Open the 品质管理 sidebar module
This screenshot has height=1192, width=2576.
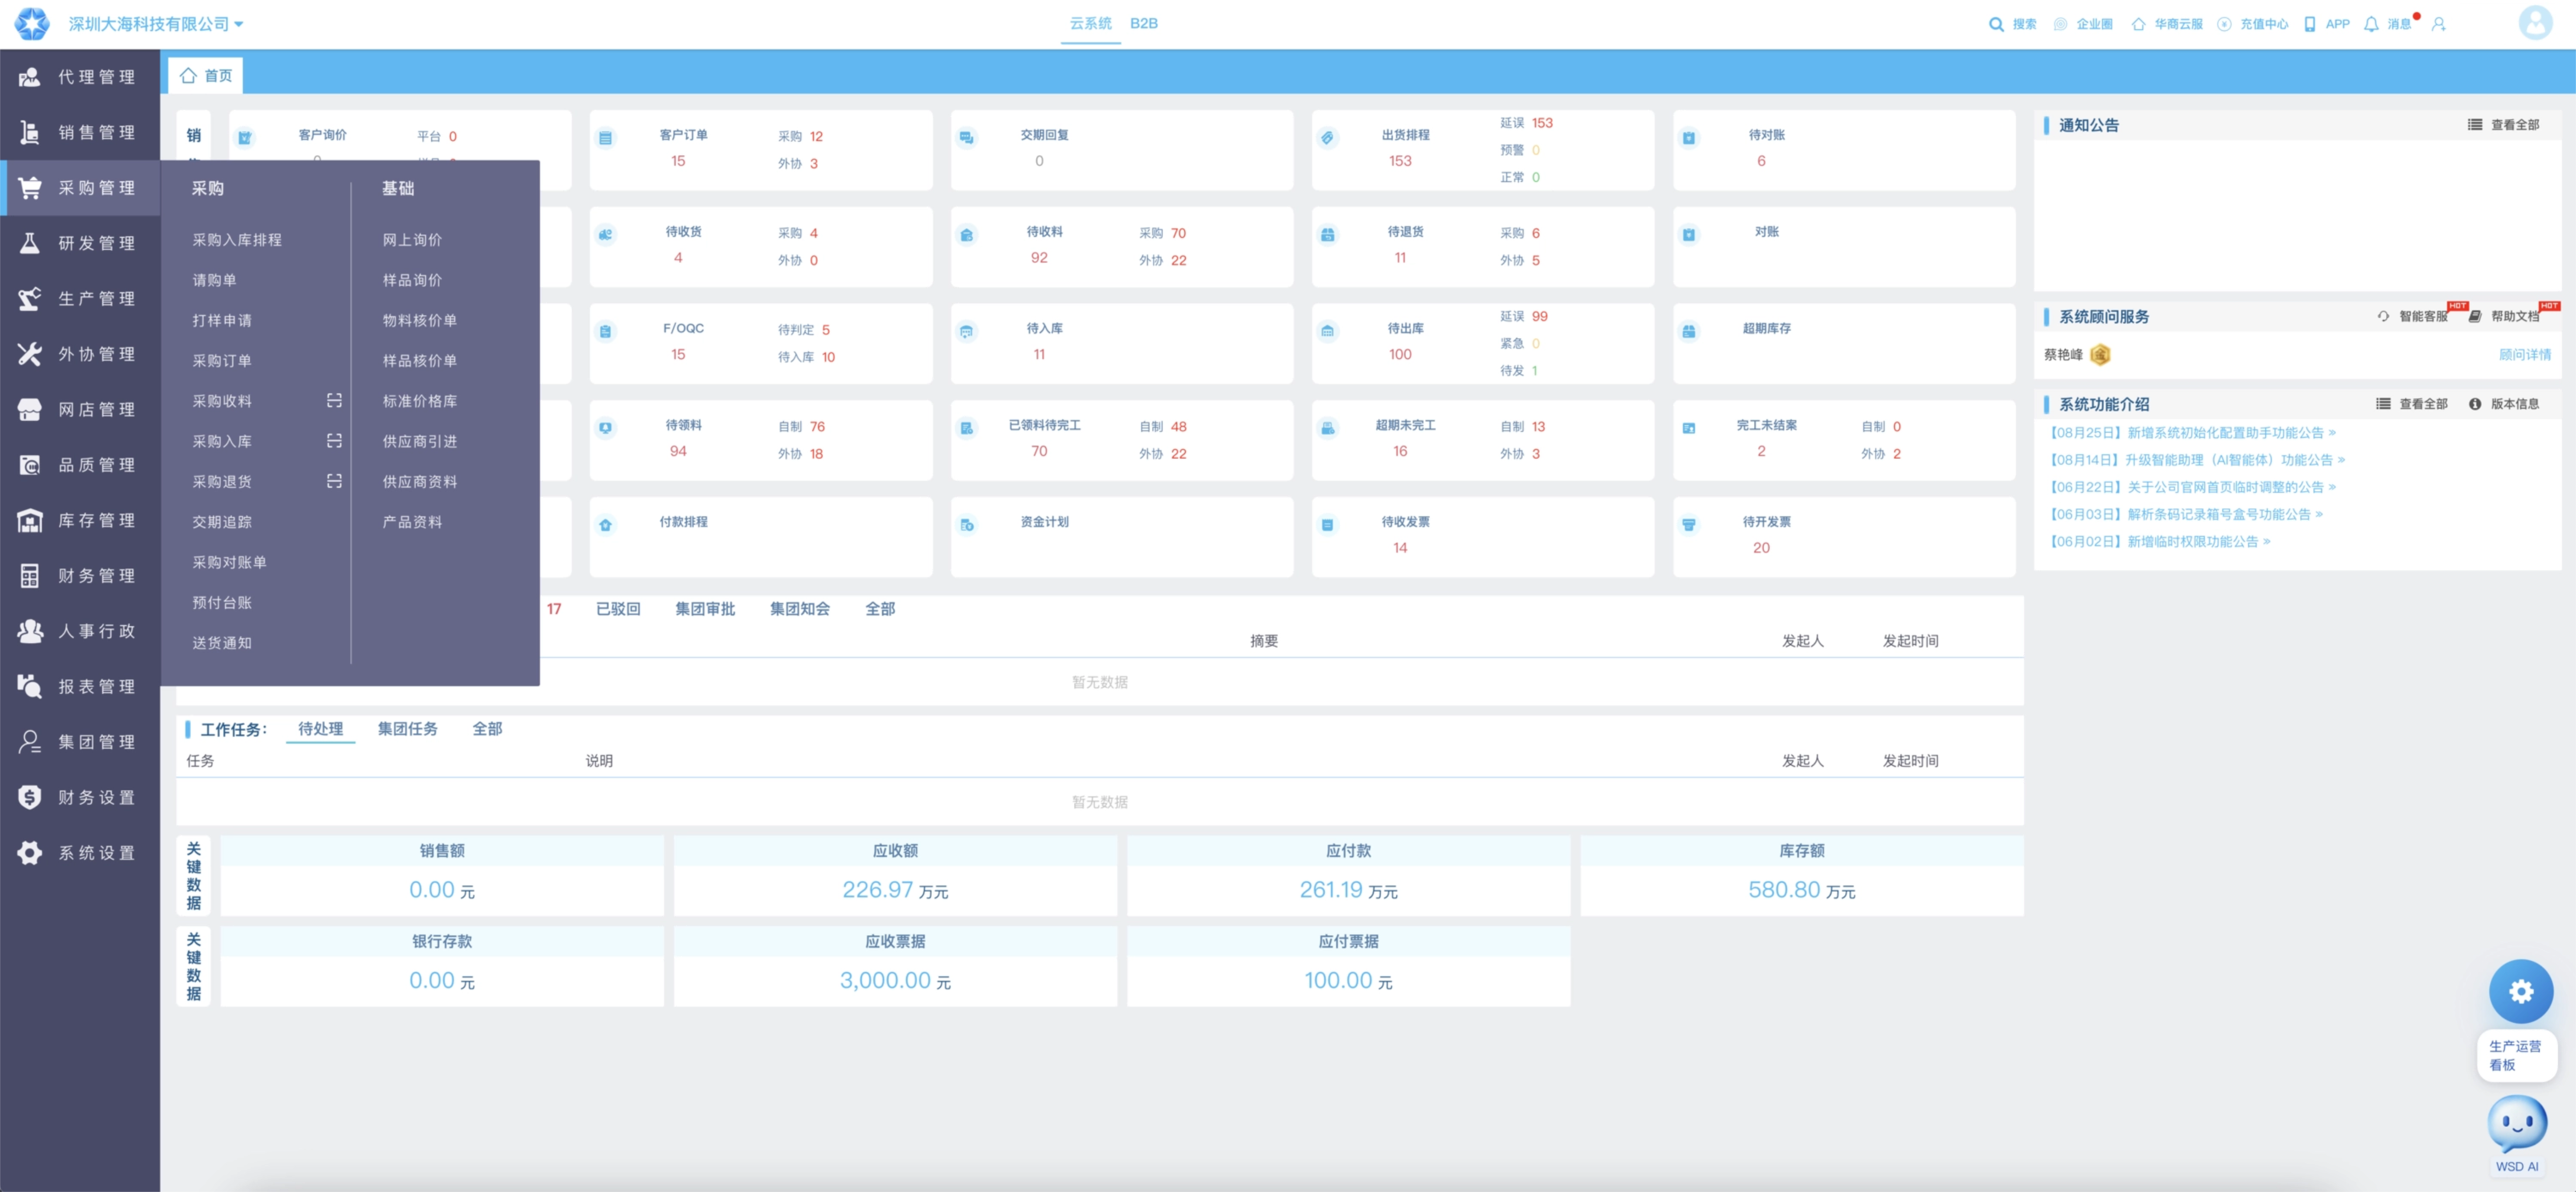(x=80, y=465)
